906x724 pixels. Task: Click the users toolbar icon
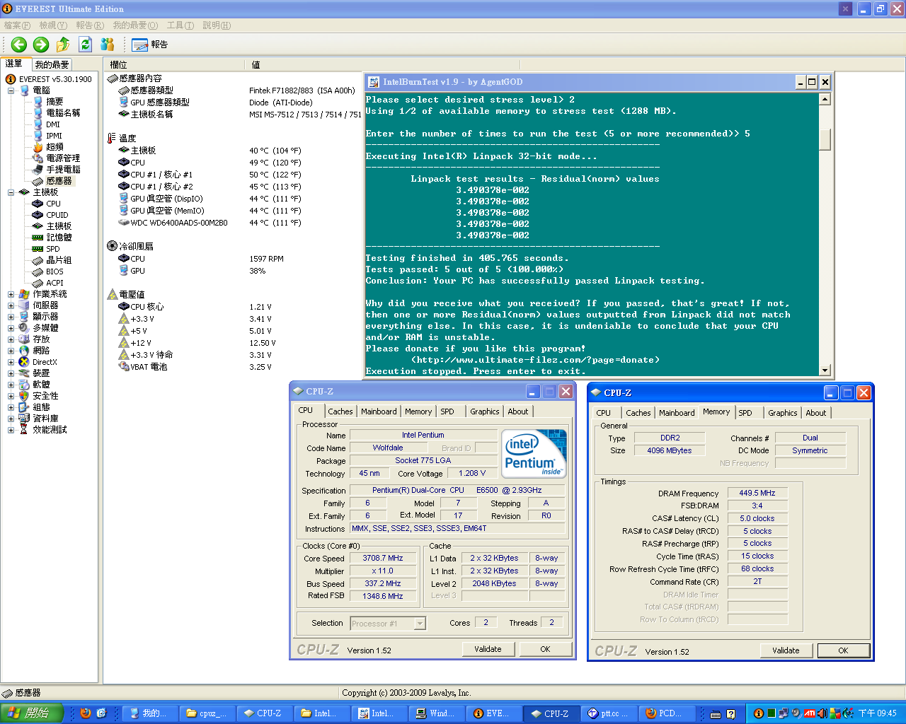pyautogui.click(x=108, y=45)
